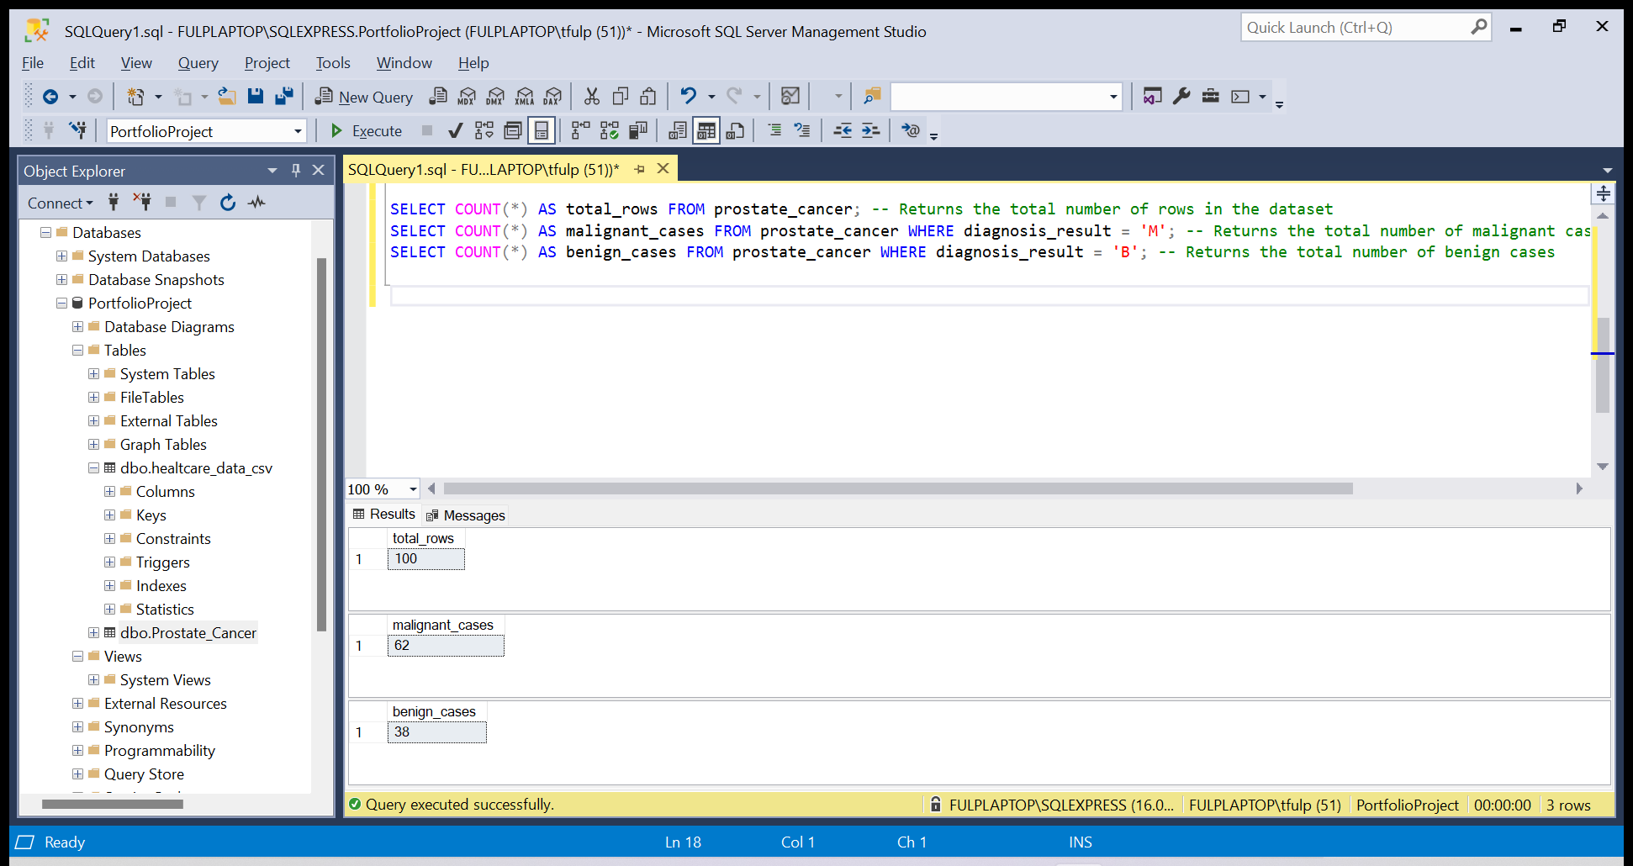The width and height of the screenshot is (1633, 866).
Task: Click the Save All icon
Action: pyautogui.click(x=284, y=96)
